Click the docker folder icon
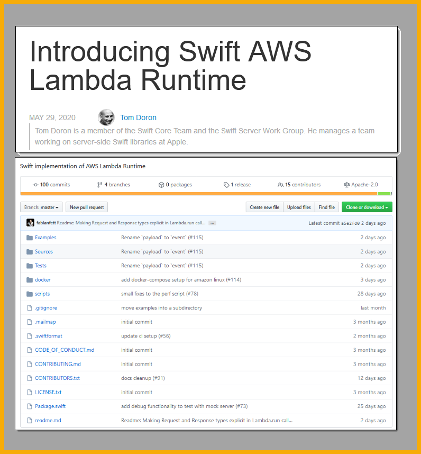 (x=30, y=280)
